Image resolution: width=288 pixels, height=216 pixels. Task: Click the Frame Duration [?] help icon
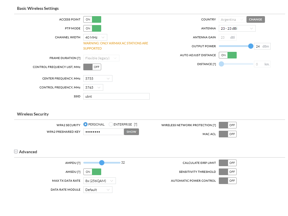point(78,58)
